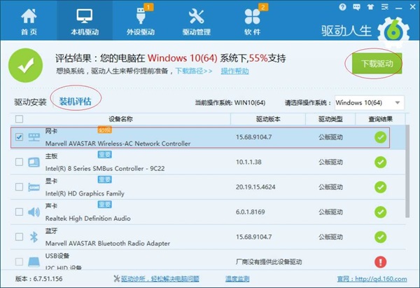The image size is (420, 288).
Task: Click the 查询结果 column header
Action: coord(380,119)
